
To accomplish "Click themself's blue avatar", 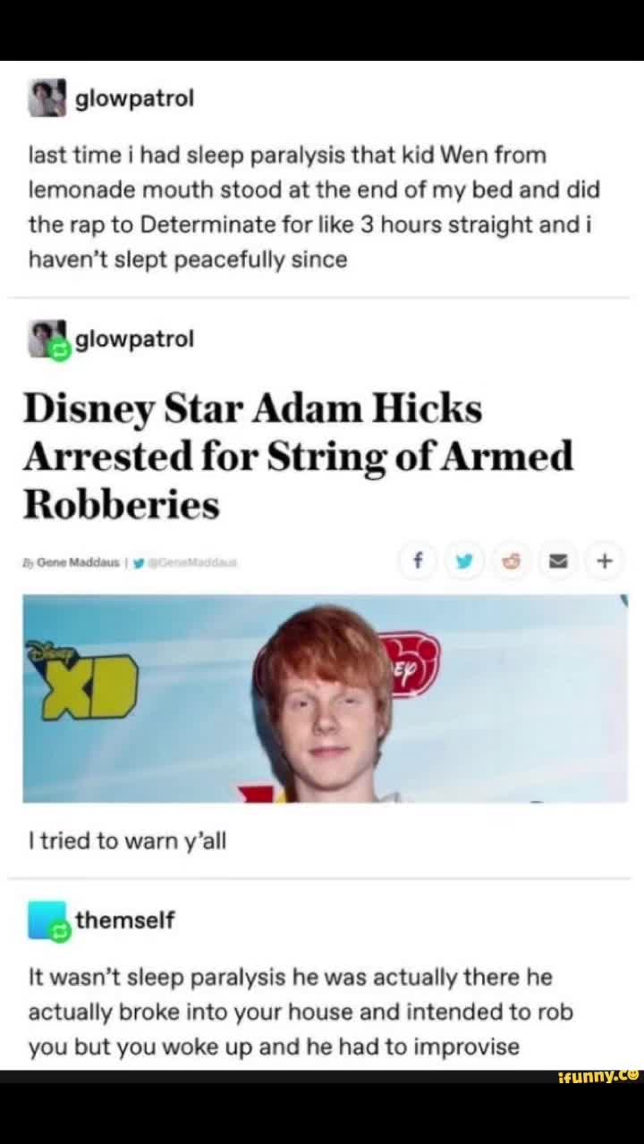I will 48,921.
